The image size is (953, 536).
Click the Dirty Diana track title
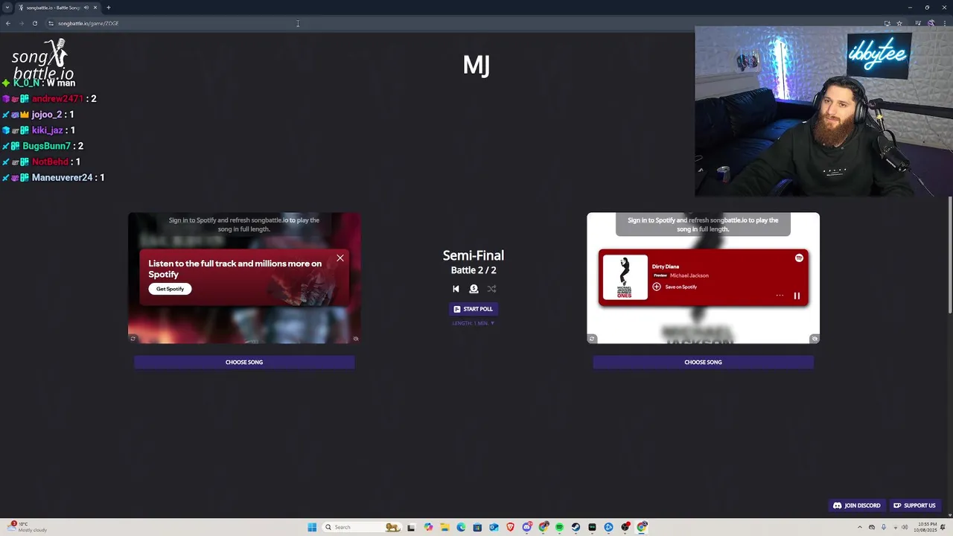tap(666, 267)
